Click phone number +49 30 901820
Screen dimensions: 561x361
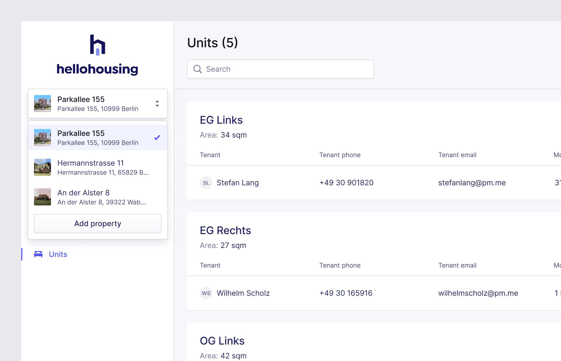click(x=346, y=183)
